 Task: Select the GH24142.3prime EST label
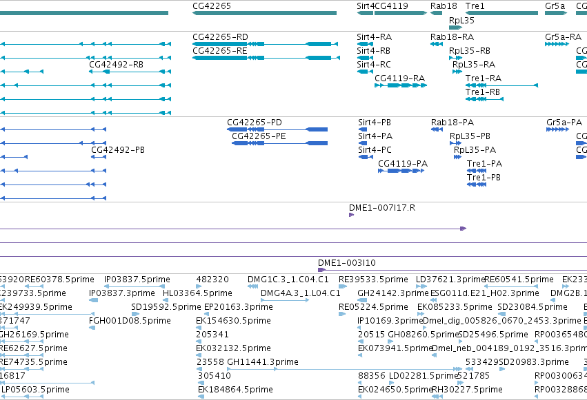pyautogui.click(x=393, y=293)
